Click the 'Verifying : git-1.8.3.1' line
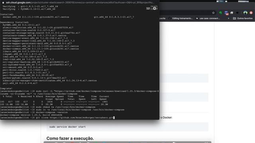The height and width of the screenshot is (143, 255). (30, 6)
